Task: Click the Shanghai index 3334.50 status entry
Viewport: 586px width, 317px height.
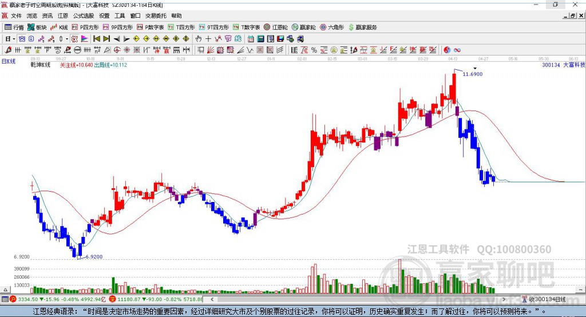Action: [x=57, y=299]
